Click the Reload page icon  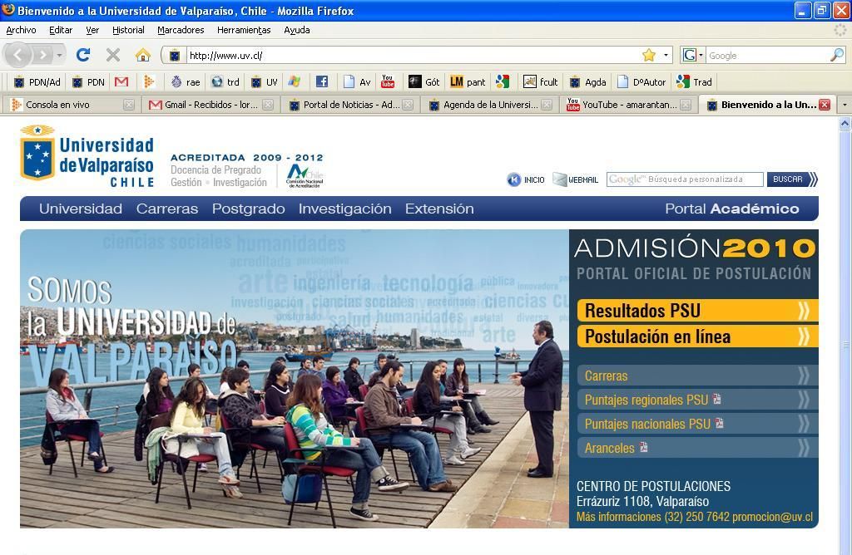coord(82,55)
